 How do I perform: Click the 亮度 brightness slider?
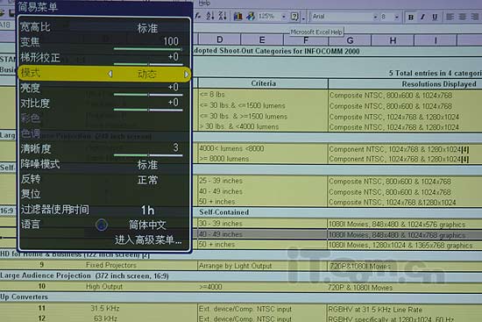(148, 95)
